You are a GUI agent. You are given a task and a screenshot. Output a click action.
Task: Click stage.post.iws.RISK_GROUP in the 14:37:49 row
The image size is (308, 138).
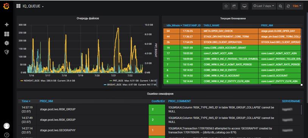(58, 120)
